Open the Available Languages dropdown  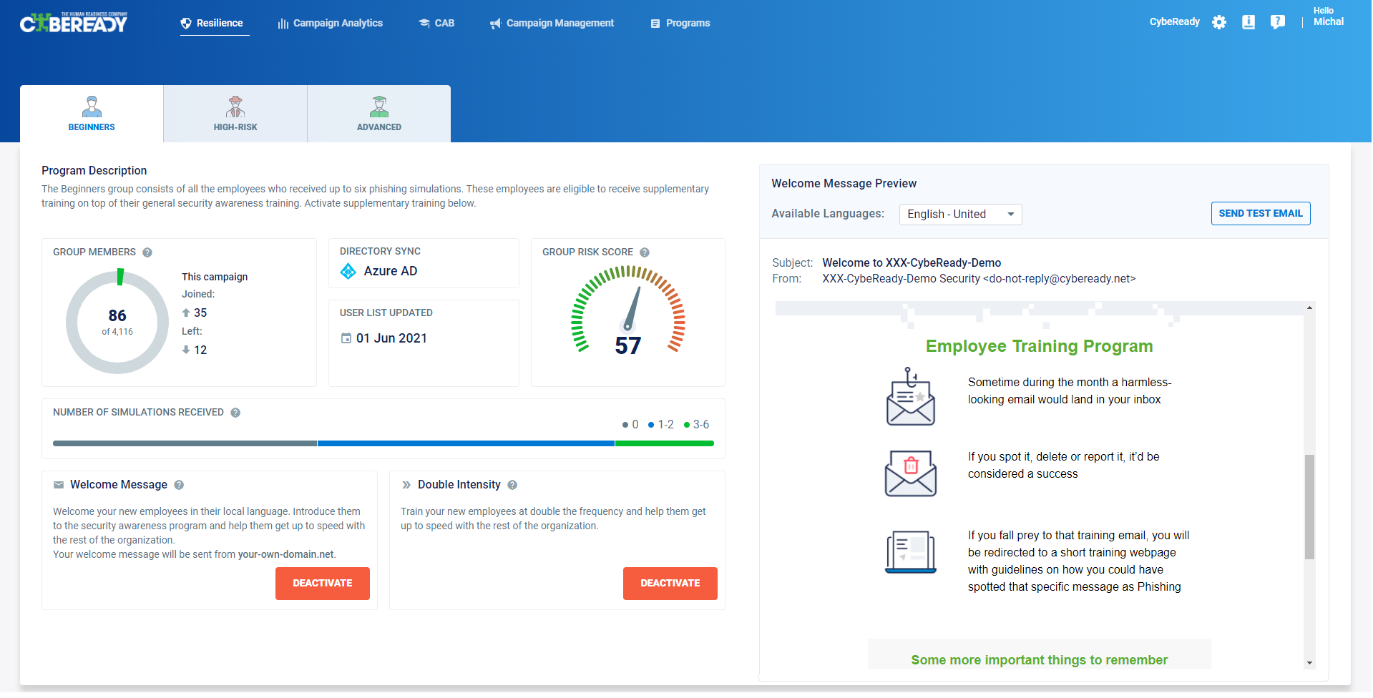click(960, 214)
